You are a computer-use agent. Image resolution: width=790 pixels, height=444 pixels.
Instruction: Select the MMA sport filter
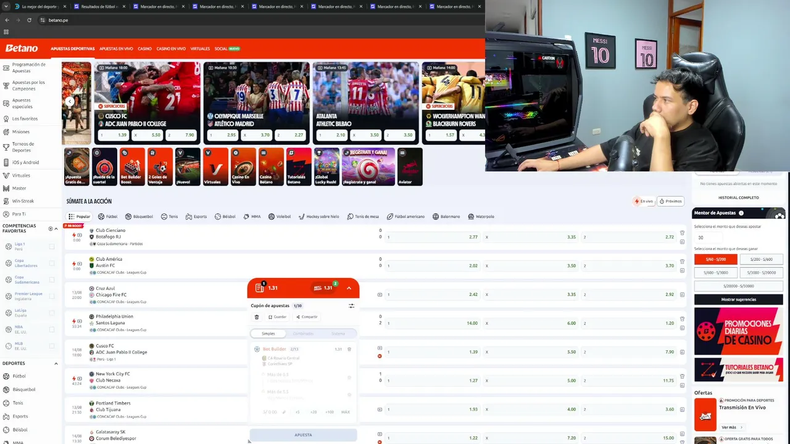coord(252,216)
